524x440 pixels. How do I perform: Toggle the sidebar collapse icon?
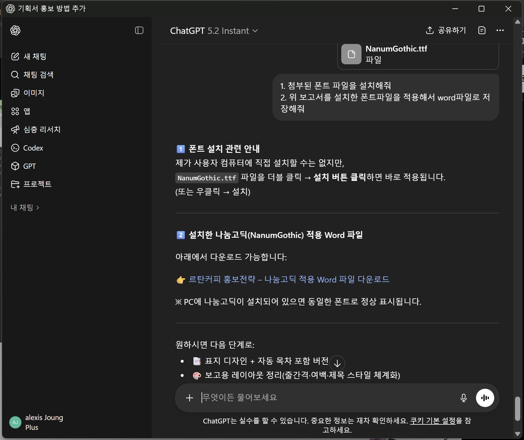click(139, 30)
